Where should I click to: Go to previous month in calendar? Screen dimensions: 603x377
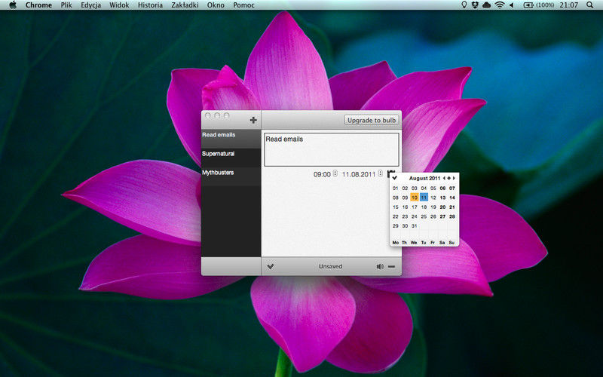[445, 179]
